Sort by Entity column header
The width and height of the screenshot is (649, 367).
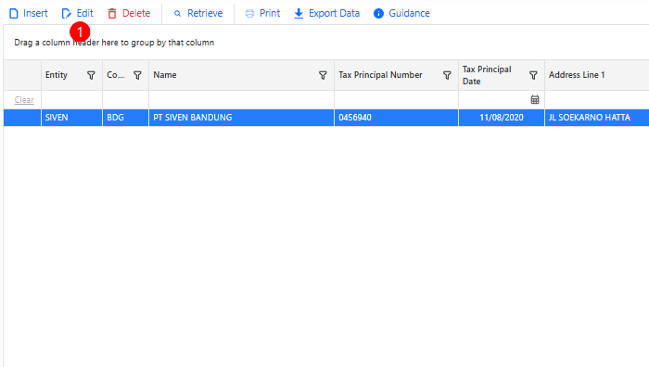coord(57,75)
